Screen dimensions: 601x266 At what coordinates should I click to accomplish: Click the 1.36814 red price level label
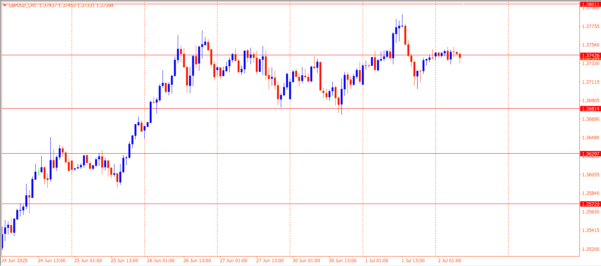click(590, 109)
